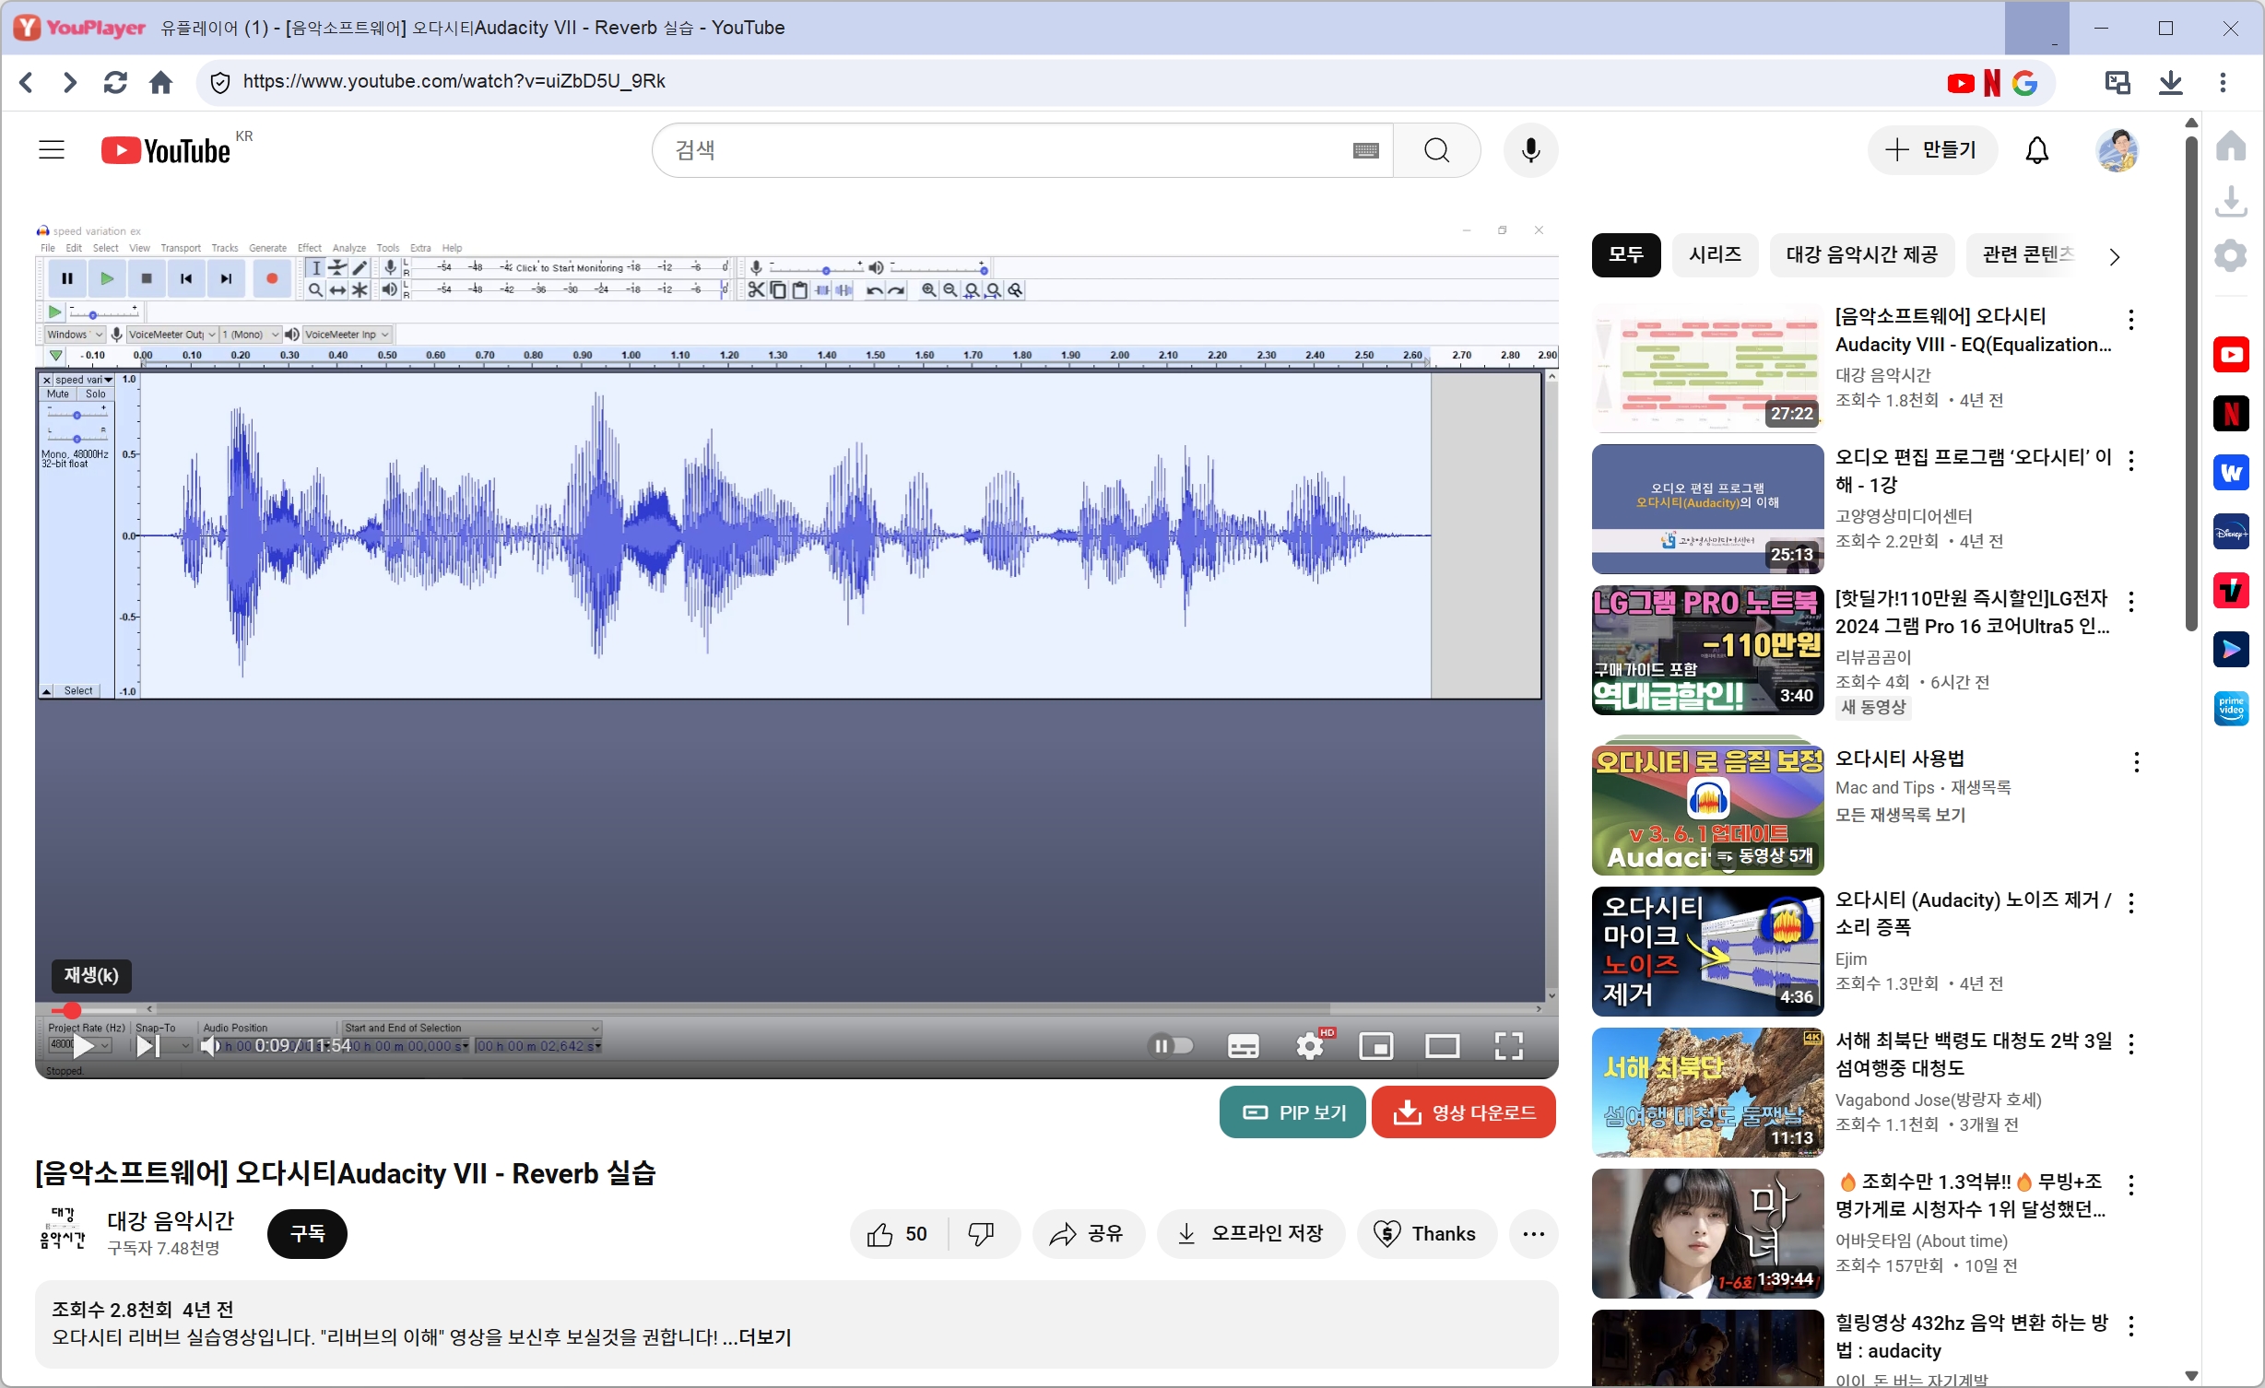Enter fullscreen mode in the video player
Image resolution: width=2265 pixels, height=1388 pixels.
pos(1508,1046)
